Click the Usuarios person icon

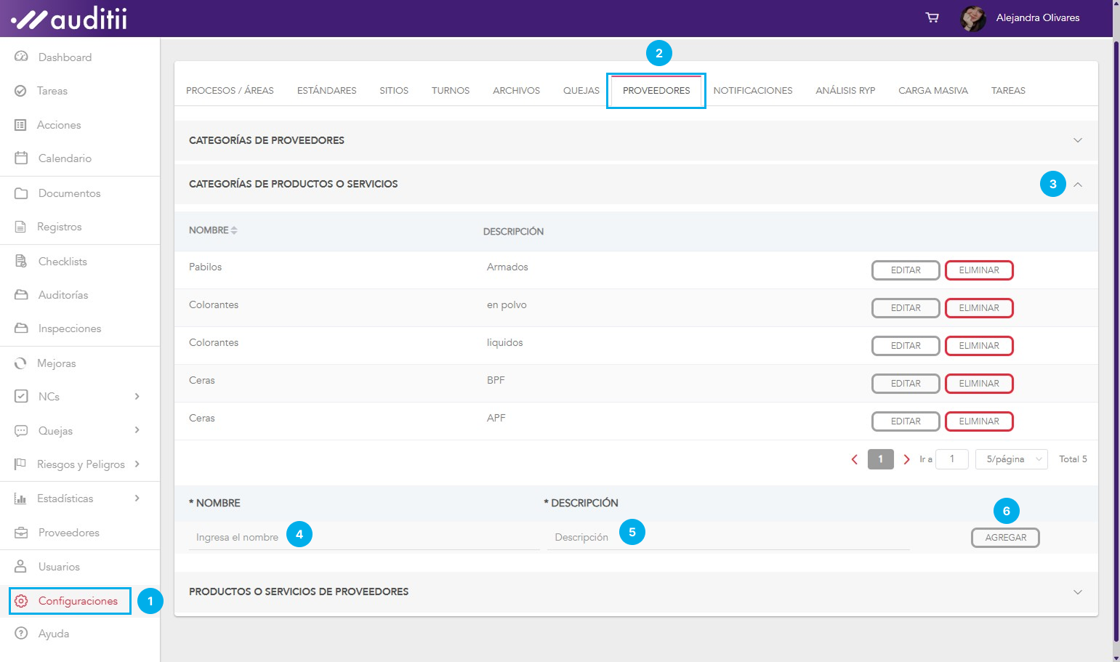click(x=21, y=566)
